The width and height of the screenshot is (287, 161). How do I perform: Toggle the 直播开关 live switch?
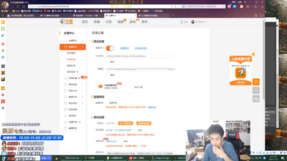point(110,48)
